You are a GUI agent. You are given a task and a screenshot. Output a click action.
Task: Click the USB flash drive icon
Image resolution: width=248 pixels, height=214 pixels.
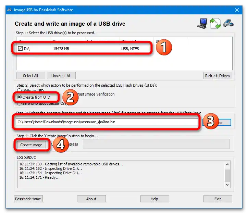coord(228,23)
